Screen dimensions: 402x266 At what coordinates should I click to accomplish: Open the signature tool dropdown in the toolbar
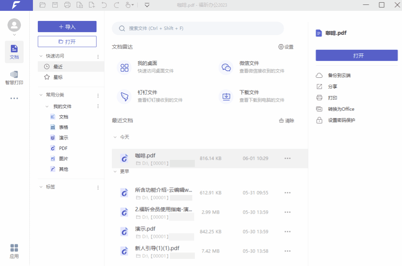pyautogui.click(x=129, y=5)
